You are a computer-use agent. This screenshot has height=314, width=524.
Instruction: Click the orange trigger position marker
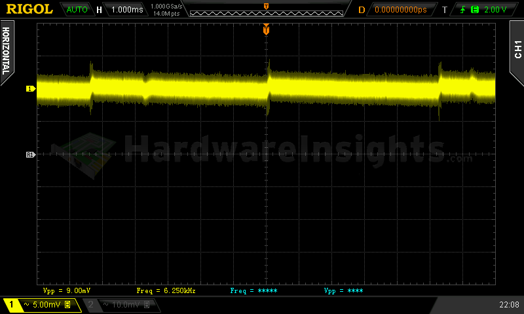pyautogui.click(x=266, y=29)
